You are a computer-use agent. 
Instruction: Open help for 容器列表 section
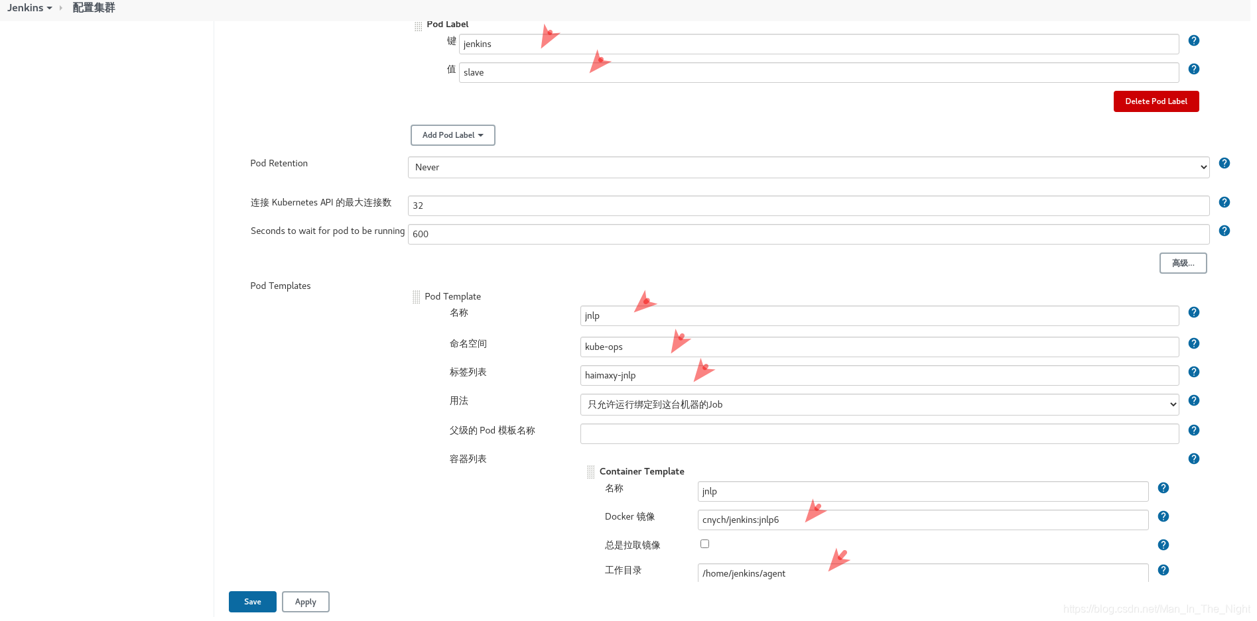pyautogui.click(x=1193, y=459)
